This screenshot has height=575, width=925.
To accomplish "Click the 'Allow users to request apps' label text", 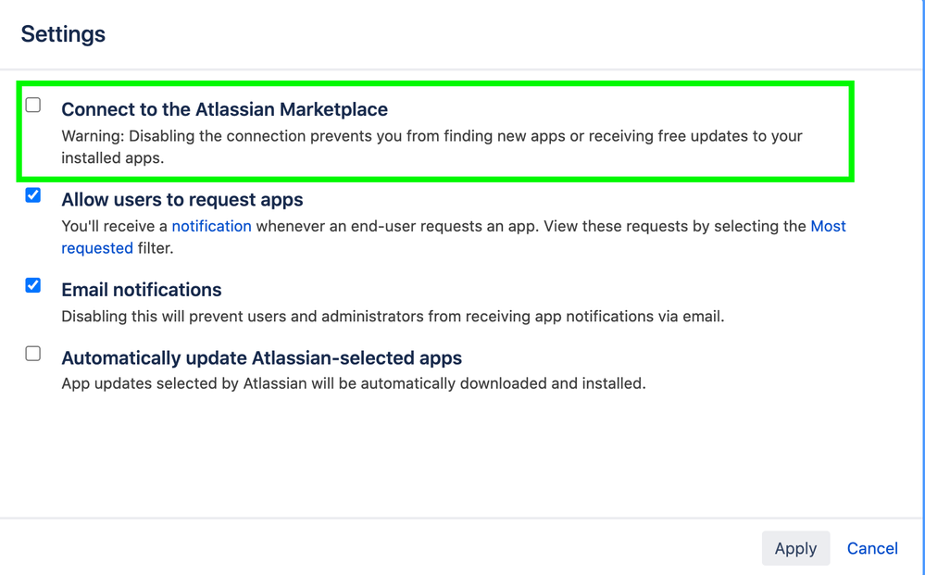I will click(182, 200).
